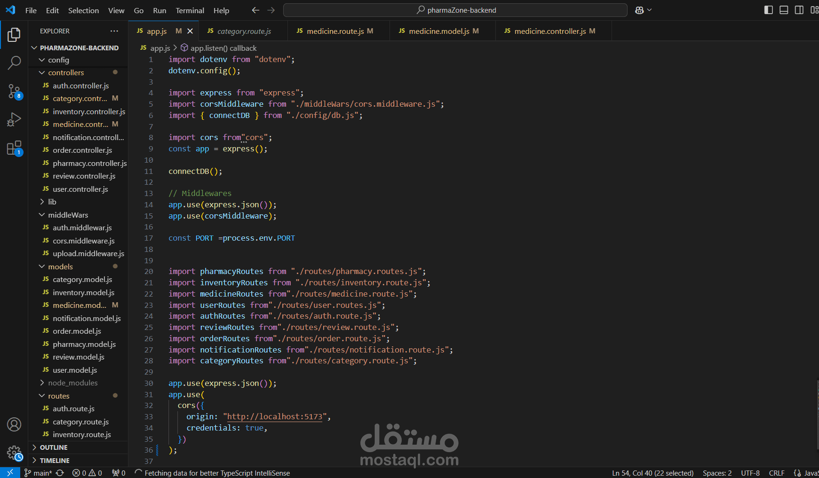Click the ports forwarded status indicator
Screen dimensions: 819x478
click(119, 473)
